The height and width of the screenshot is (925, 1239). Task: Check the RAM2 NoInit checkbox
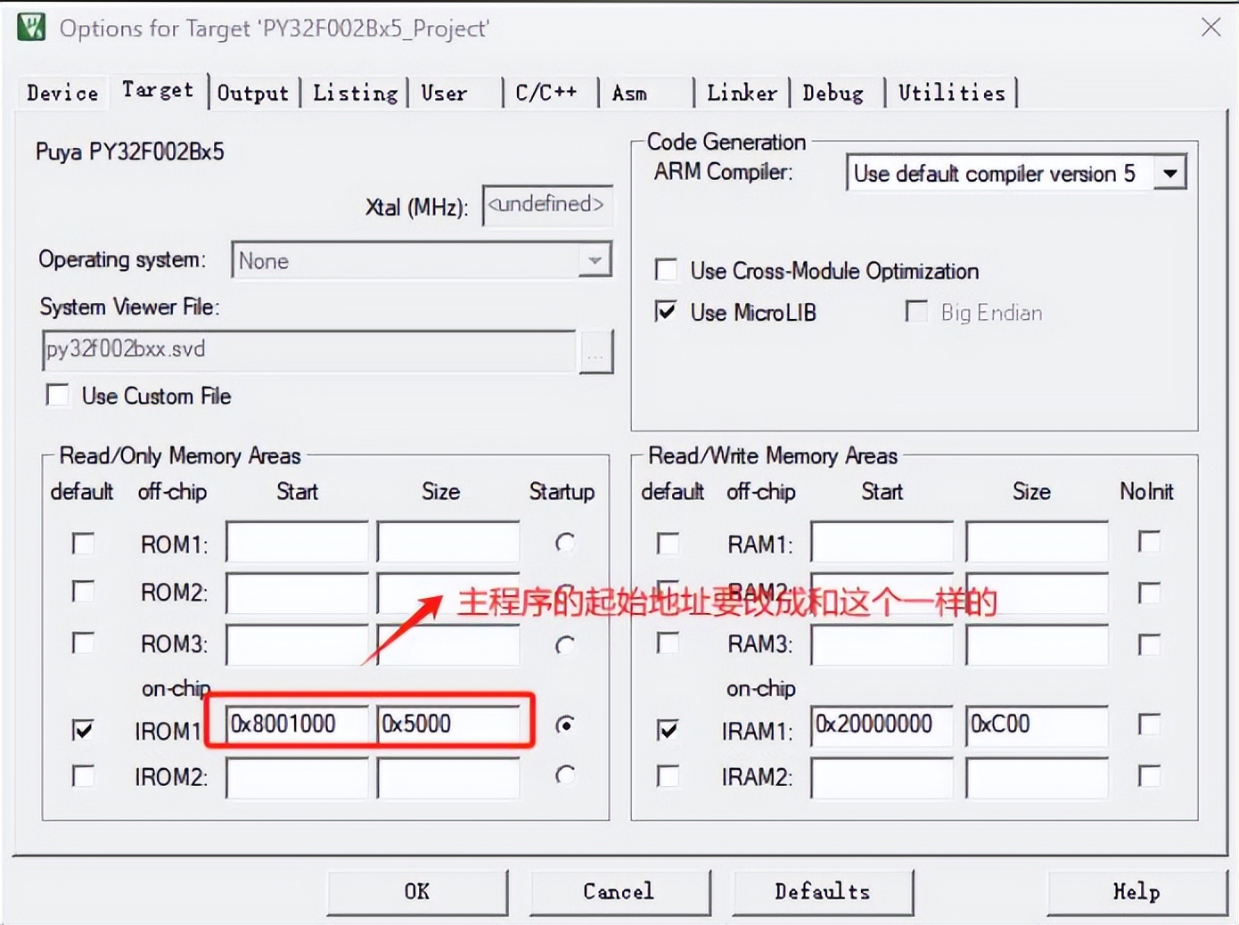(1150, 593)
